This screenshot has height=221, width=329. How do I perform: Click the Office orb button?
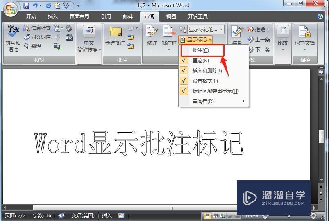[x=11, y=9]
